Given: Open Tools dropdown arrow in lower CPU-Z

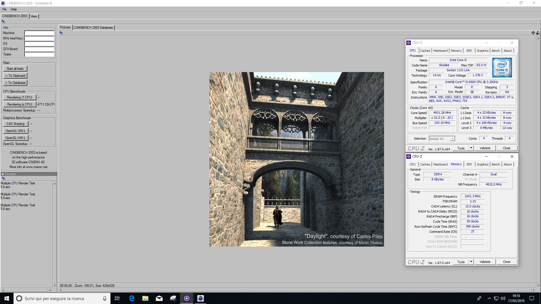Looking at the screenshot, I should [471, 262].
